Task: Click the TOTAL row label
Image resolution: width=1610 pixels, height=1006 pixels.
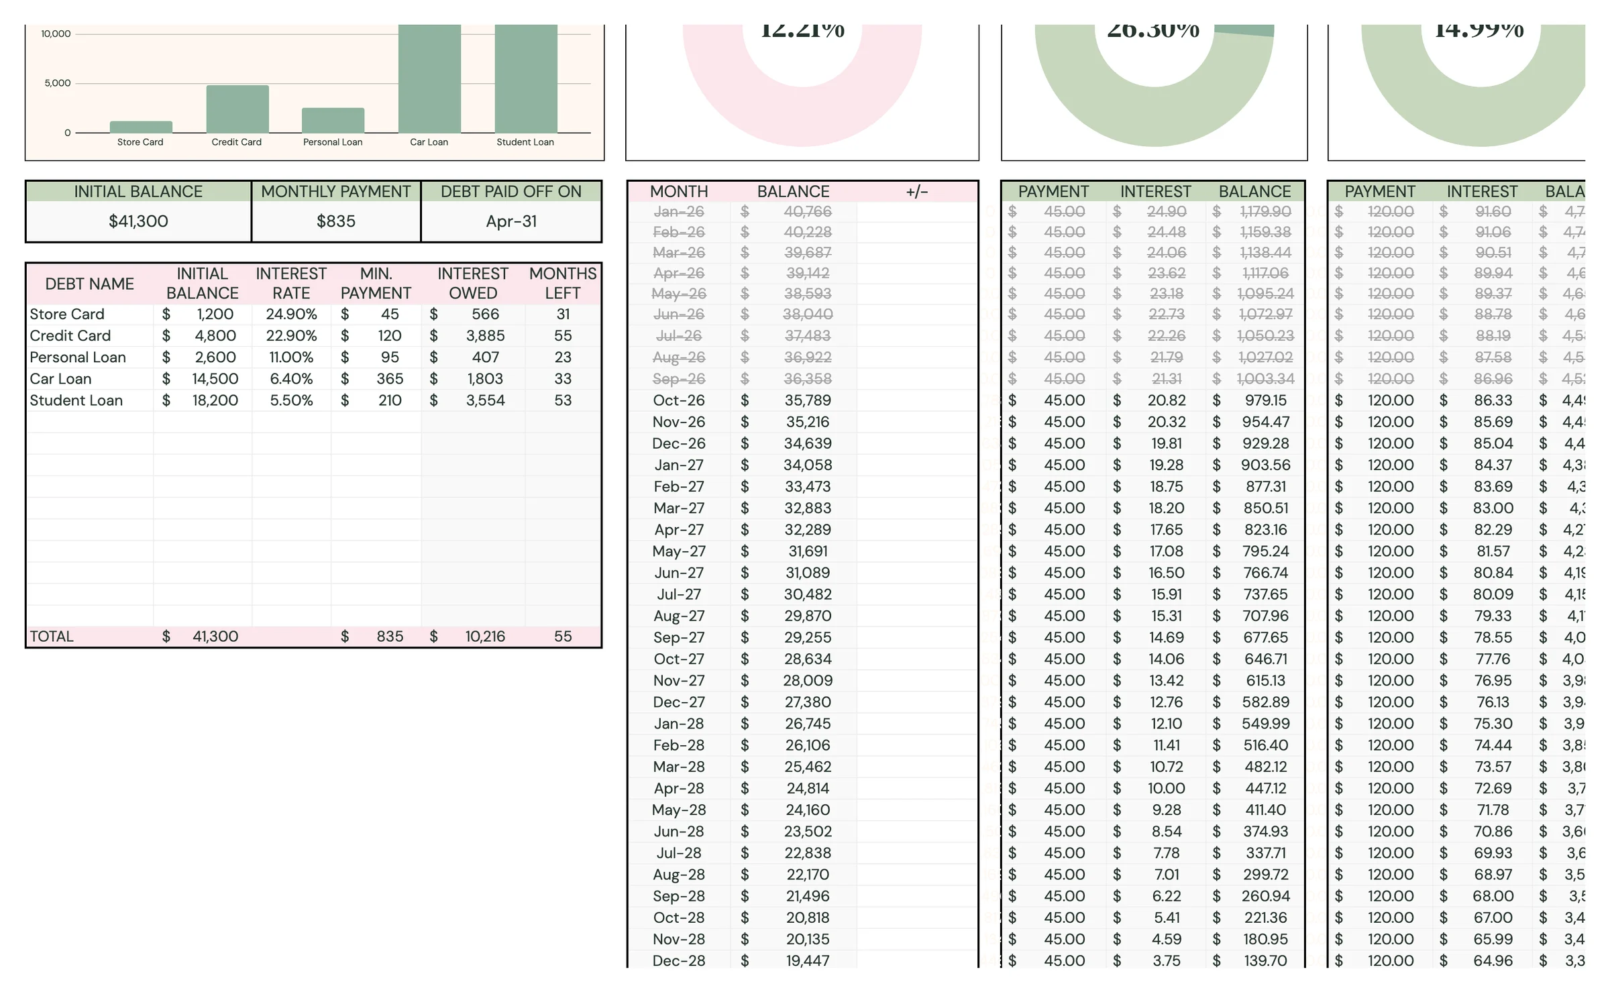Action: [x=90, y=636]
